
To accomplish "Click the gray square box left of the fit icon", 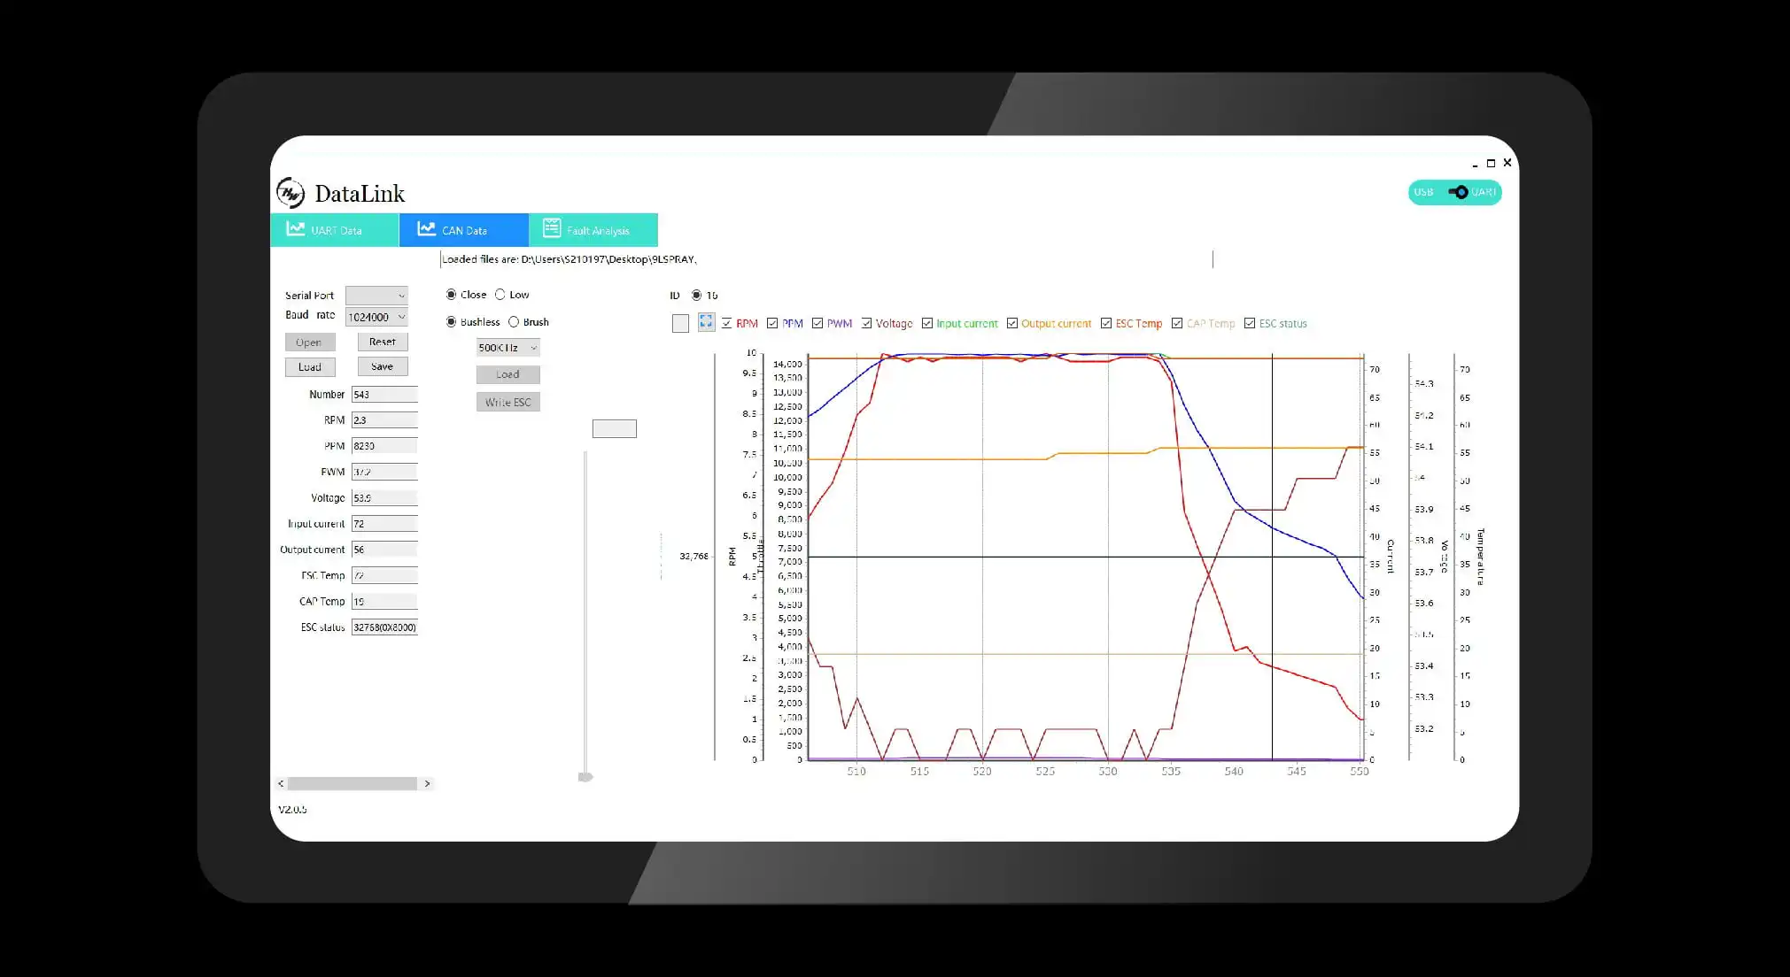I will click(680, 323).
